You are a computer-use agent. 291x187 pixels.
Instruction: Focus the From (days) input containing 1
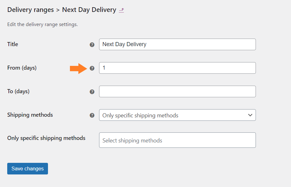[177, 68]
